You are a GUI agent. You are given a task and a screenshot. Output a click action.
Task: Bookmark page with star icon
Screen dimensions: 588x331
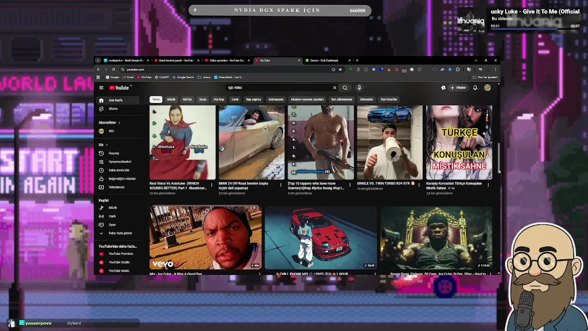click(x=340, y=69)
